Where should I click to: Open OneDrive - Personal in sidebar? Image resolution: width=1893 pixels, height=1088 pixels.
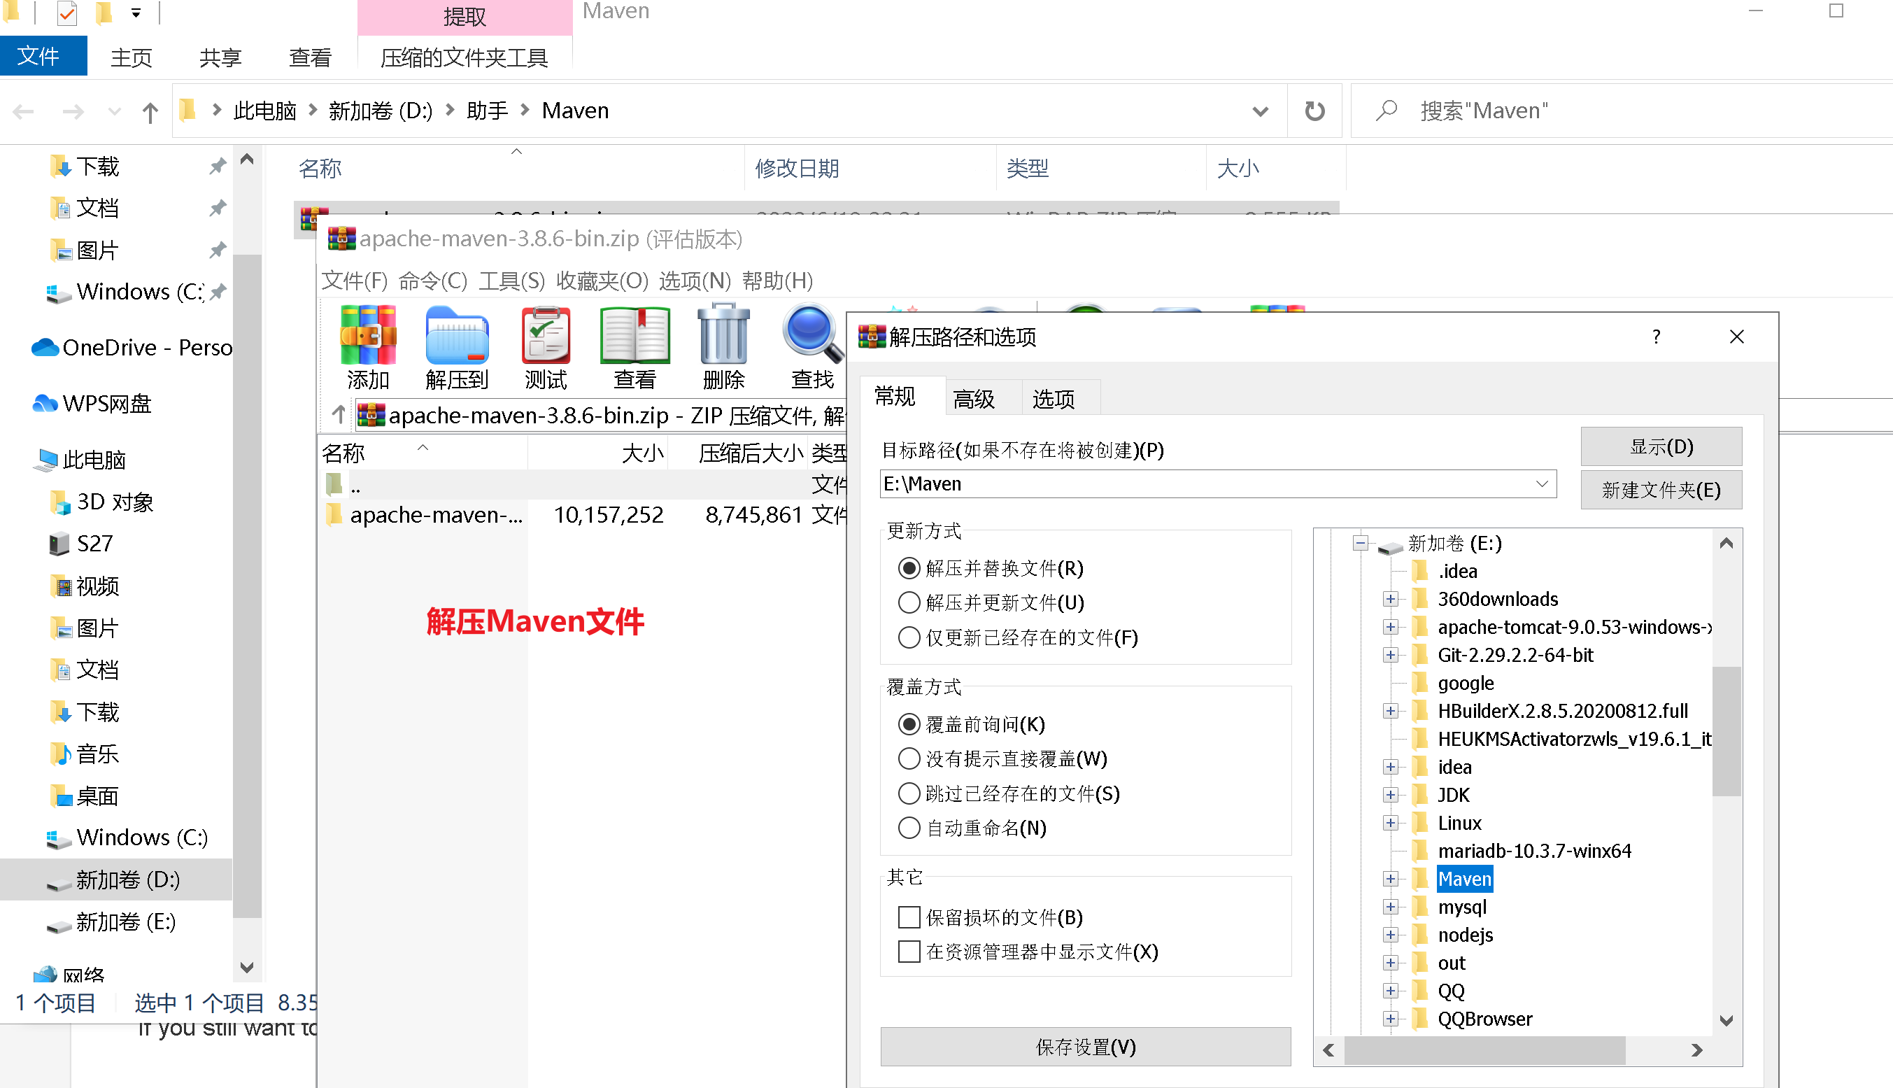pos(132,348)
